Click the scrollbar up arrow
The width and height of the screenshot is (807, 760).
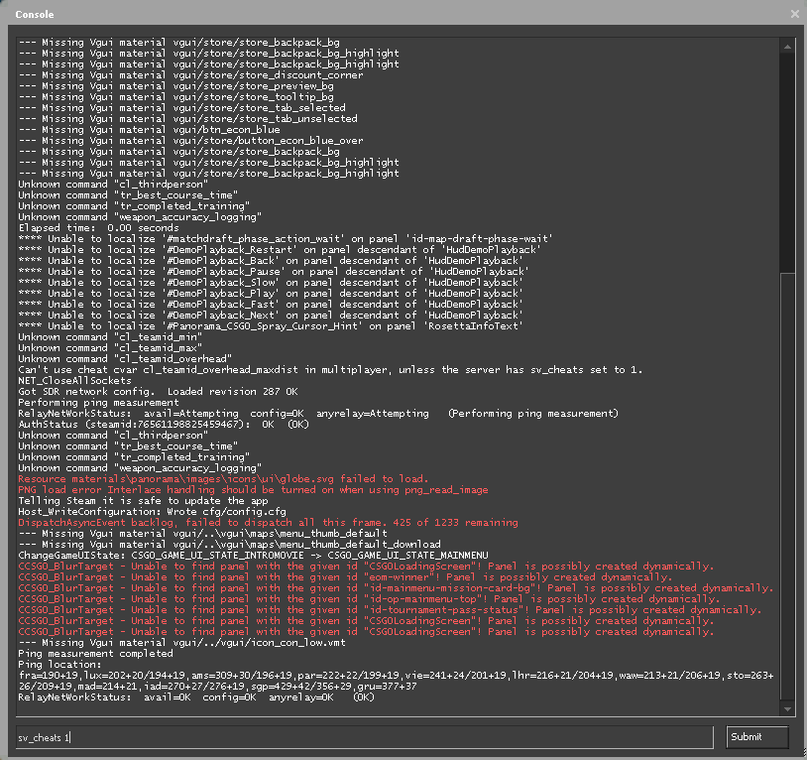coord(787,46)
